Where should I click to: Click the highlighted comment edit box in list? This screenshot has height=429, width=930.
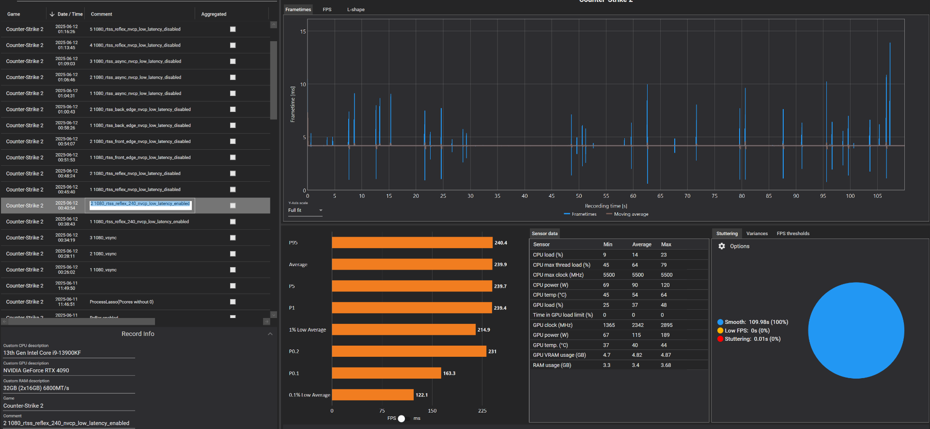pos(140,205)
